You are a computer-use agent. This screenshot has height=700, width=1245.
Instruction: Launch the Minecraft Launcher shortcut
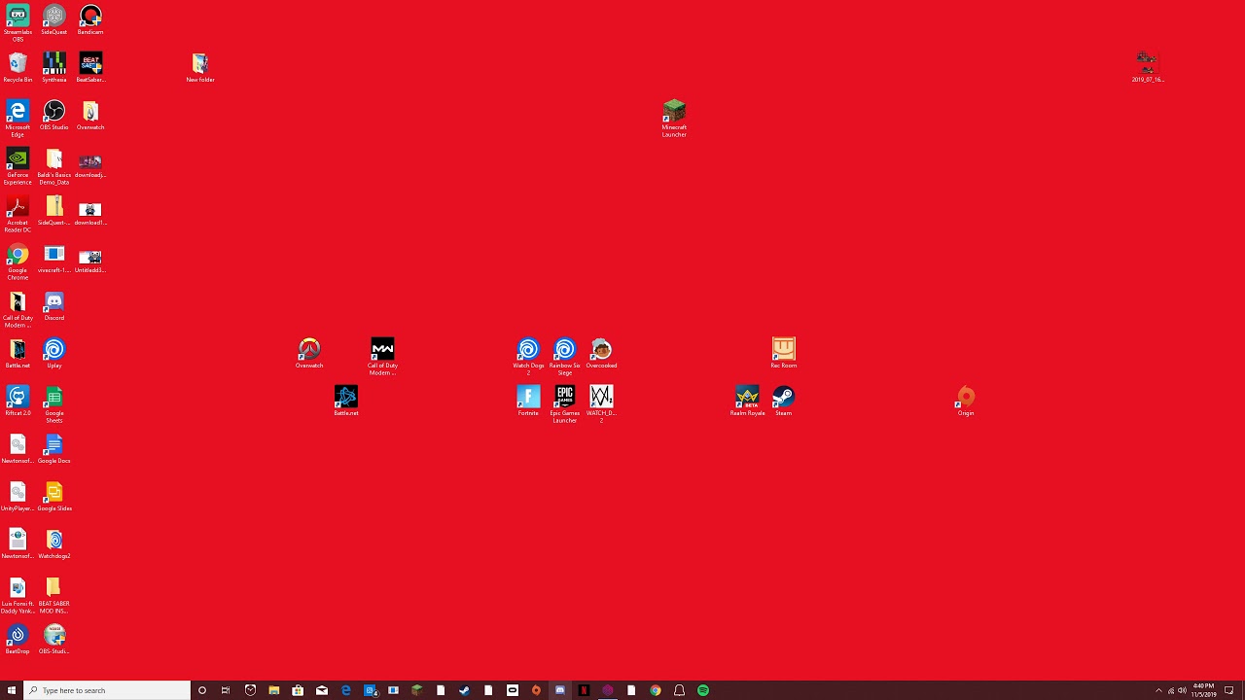pos(674,119)
